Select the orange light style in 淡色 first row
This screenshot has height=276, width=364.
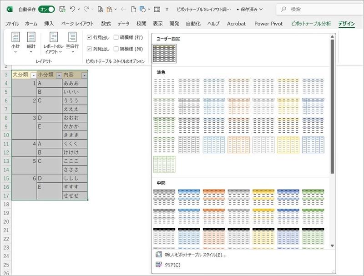tap(238, 87)
